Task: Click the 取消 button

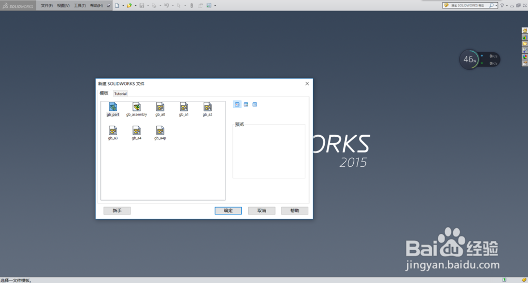Action: coord(262,211)
